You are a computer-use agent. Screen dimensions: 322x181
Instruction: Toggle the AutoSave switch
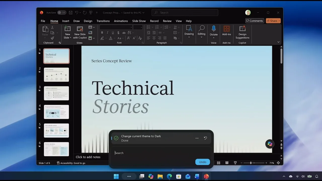click(x=62, y=13)
